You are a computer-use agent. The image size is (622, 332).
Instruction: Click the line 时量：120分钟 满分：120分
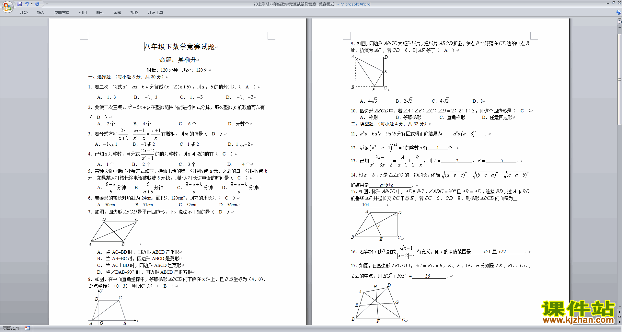tap(178, 70)
